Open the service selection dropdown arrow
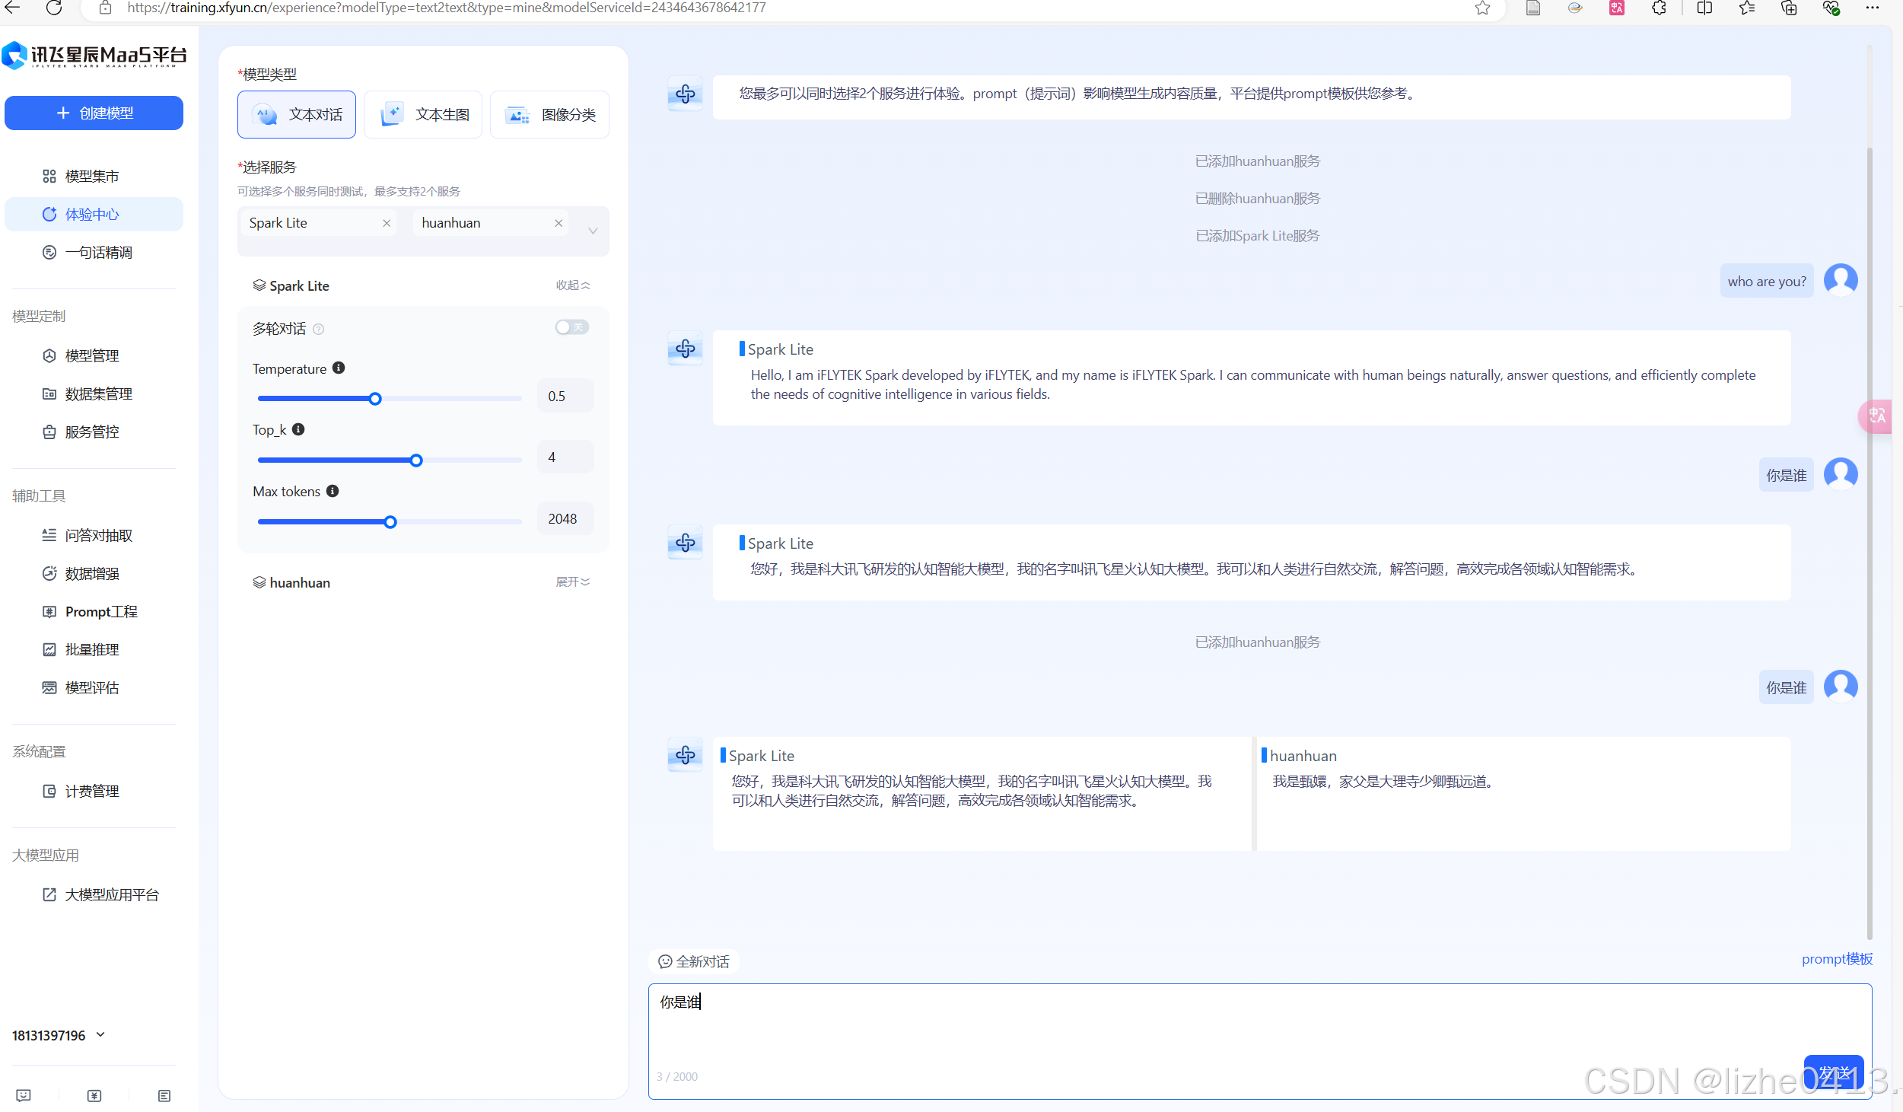 coord(593,231)
